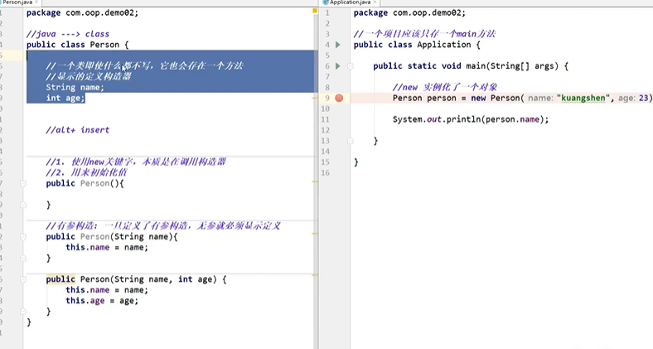Click the "public class Person {" declaration
The image size is (653, 349).
point(77,45)
